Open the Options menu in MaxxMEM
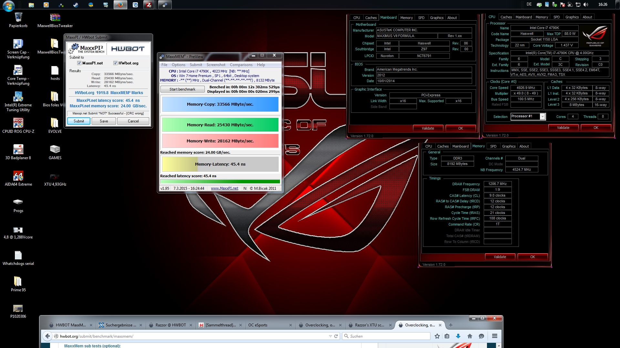 tap(179, 65)
